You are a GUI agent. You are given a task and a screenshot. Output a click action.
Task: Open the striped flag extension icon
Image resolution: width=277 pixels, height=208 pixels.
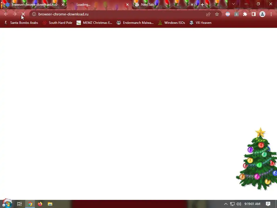[228, 14]
